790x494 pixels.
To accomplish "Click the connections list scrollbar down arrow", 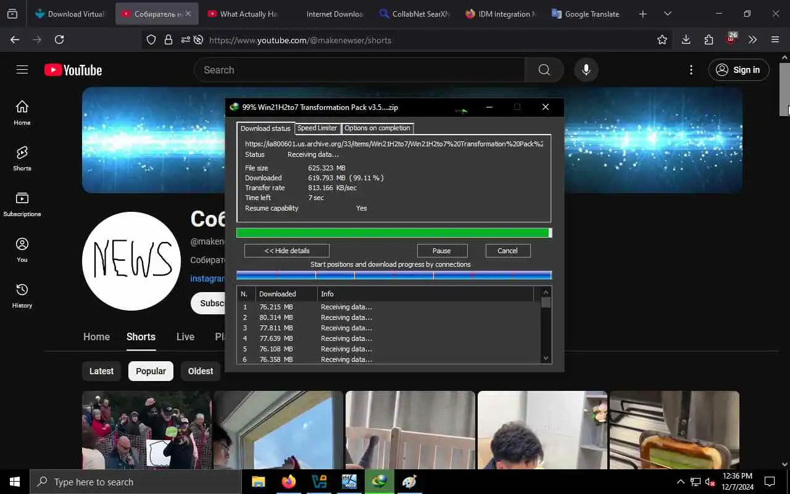I will coord(546,358).
